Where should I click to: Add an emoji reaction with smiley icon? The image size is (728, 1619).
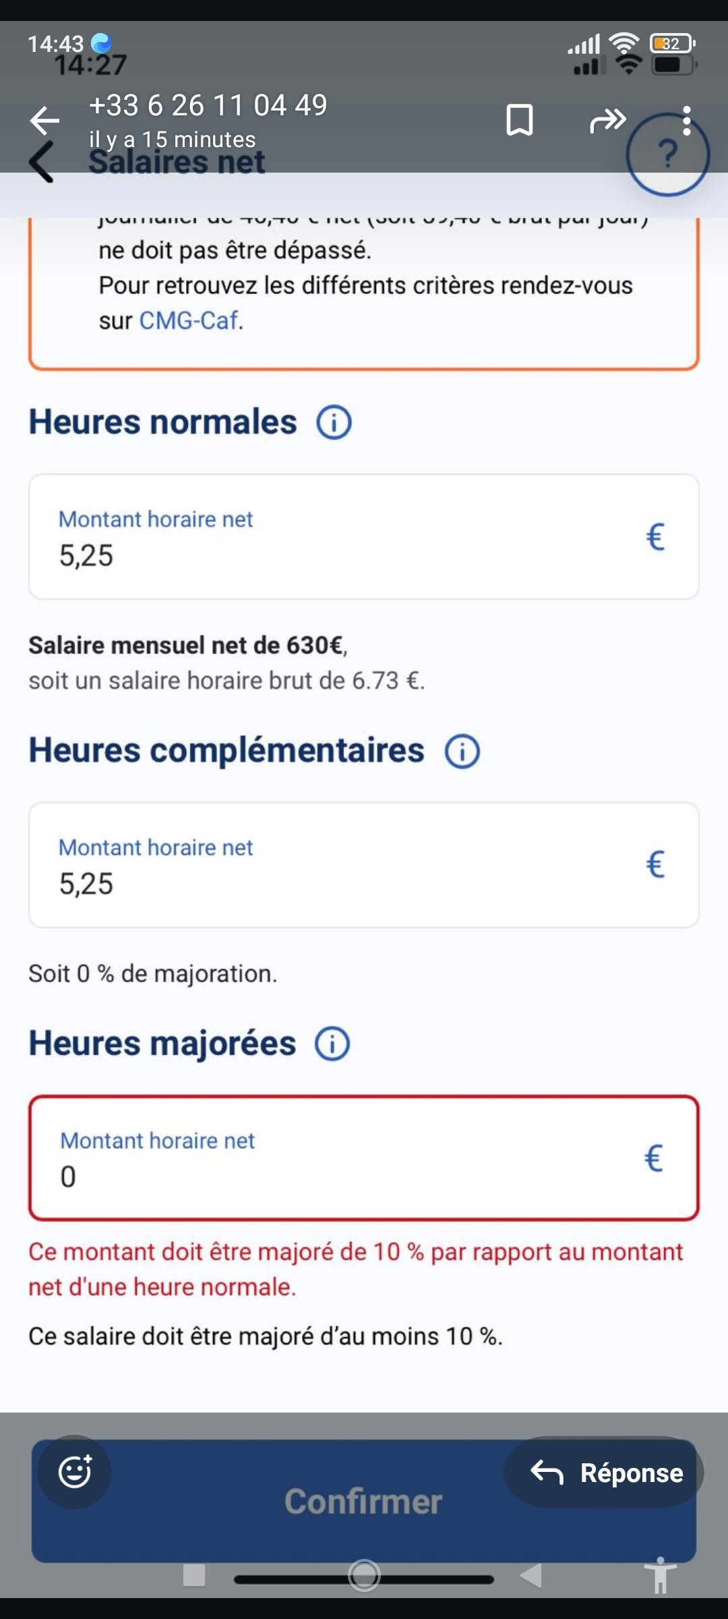pyautogui.click(x=74, y=1472)
